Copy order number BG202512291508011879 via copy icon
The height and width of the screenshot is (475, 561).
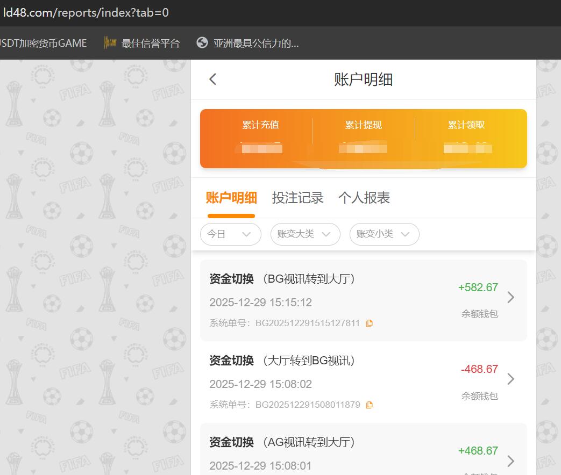click(x=369, y=405)
